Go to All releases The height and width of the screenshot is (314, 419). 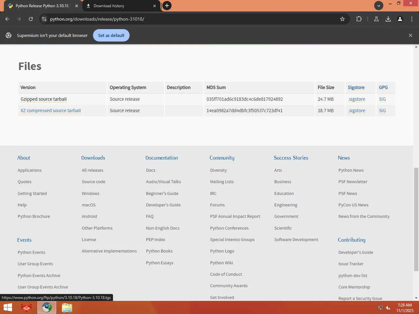[x=93, y=170]
